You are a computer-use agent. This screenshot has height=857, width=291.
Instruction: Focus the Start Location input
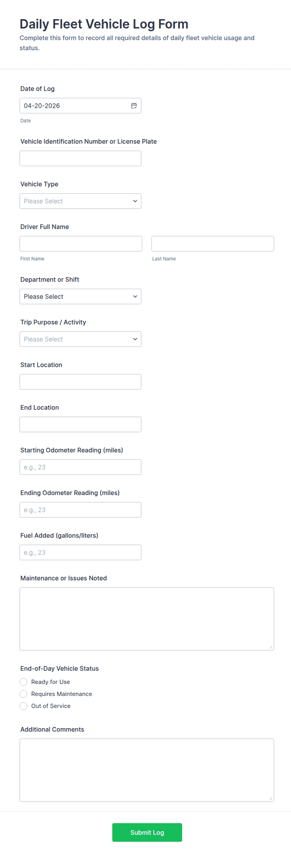(x=80, y=382)
